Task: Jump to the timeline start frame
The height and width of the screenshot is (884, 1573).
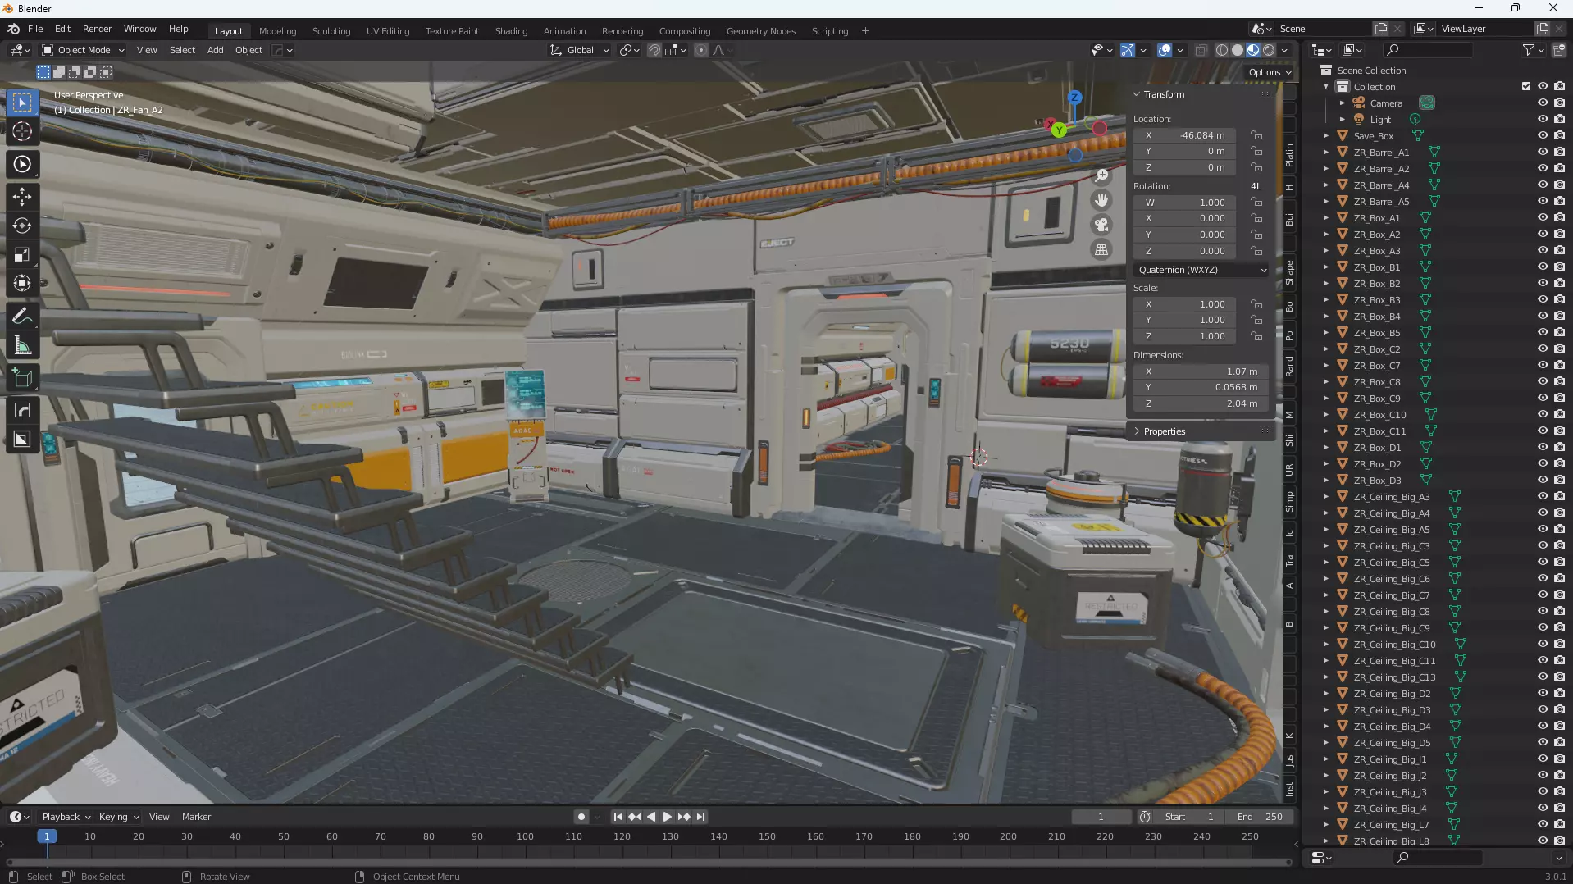Action: tap(618, 817)
